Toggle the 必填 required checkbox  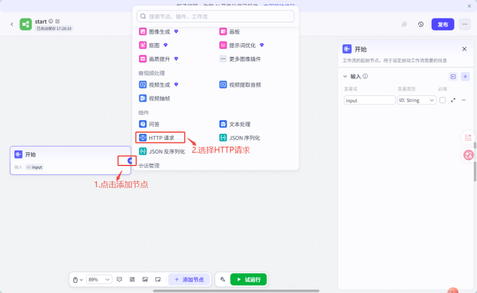443,100
